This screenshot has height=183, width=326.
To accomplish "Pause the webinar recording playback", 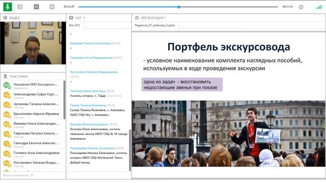I will 36,7.
